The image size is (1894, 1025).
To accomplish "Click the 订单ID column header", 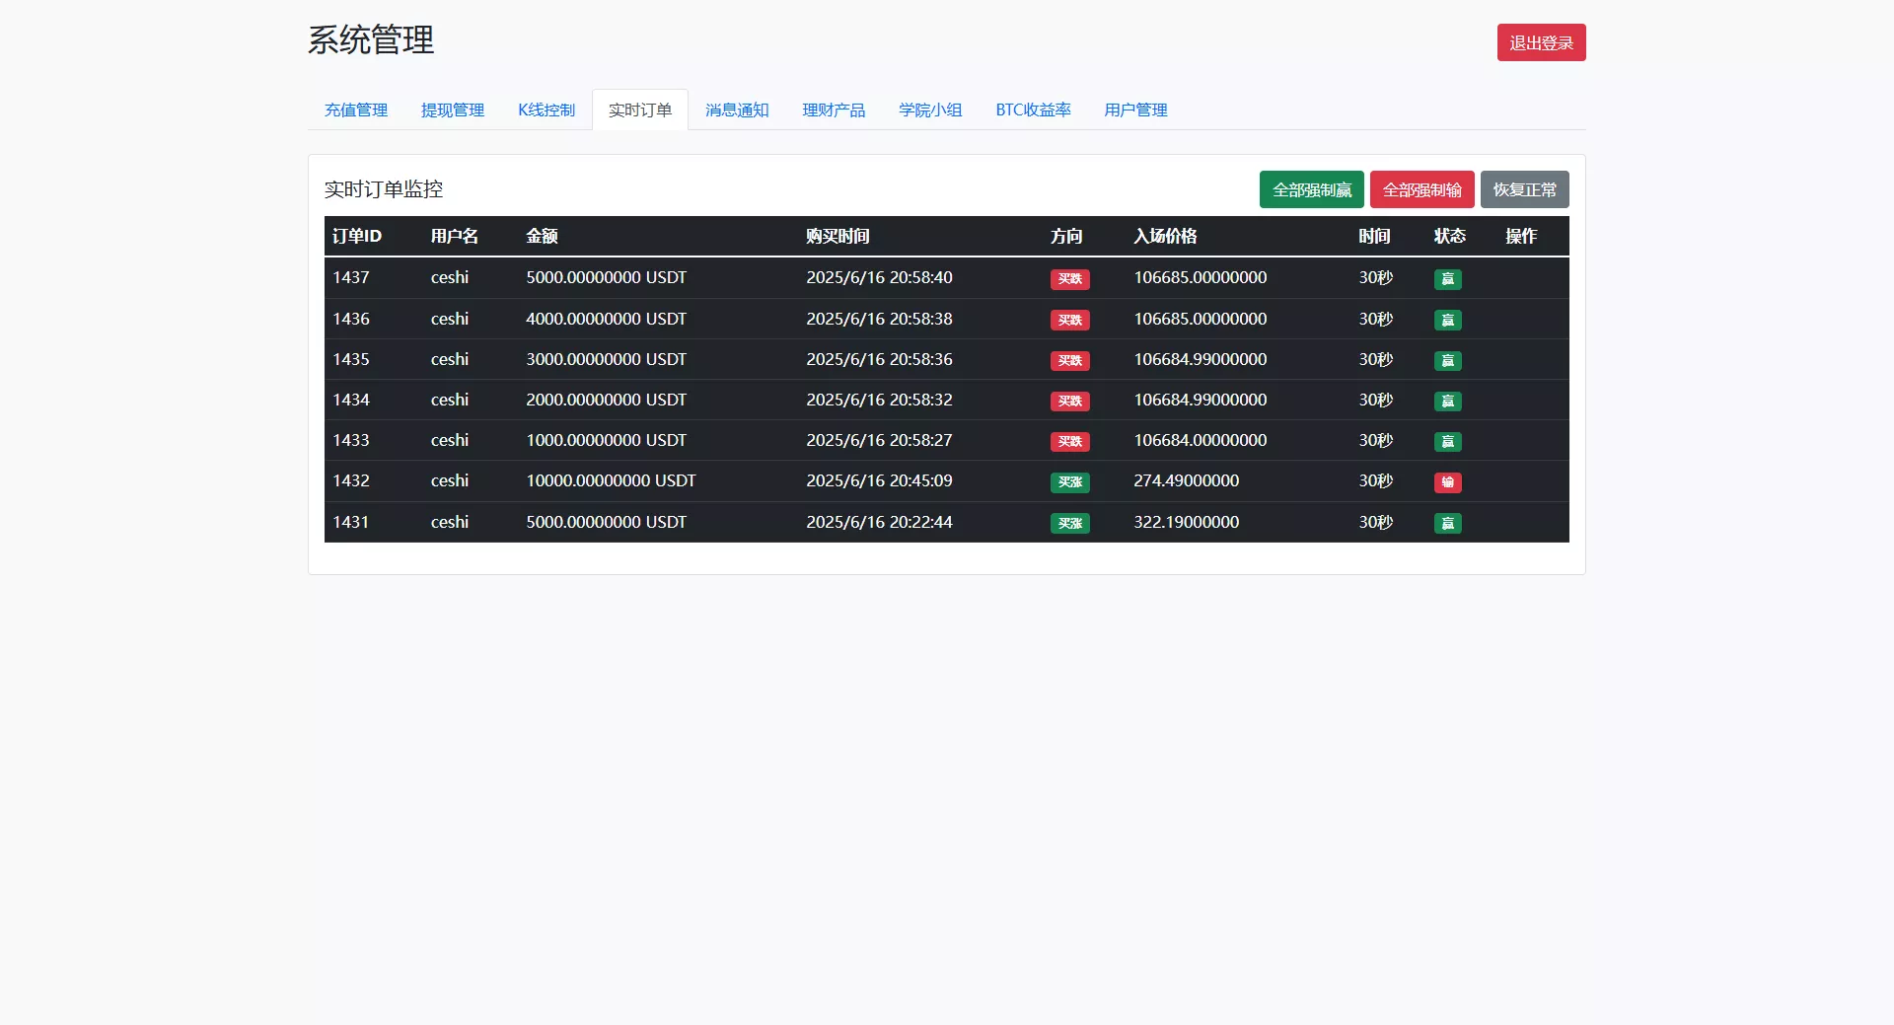I will (x=357, y=237).
